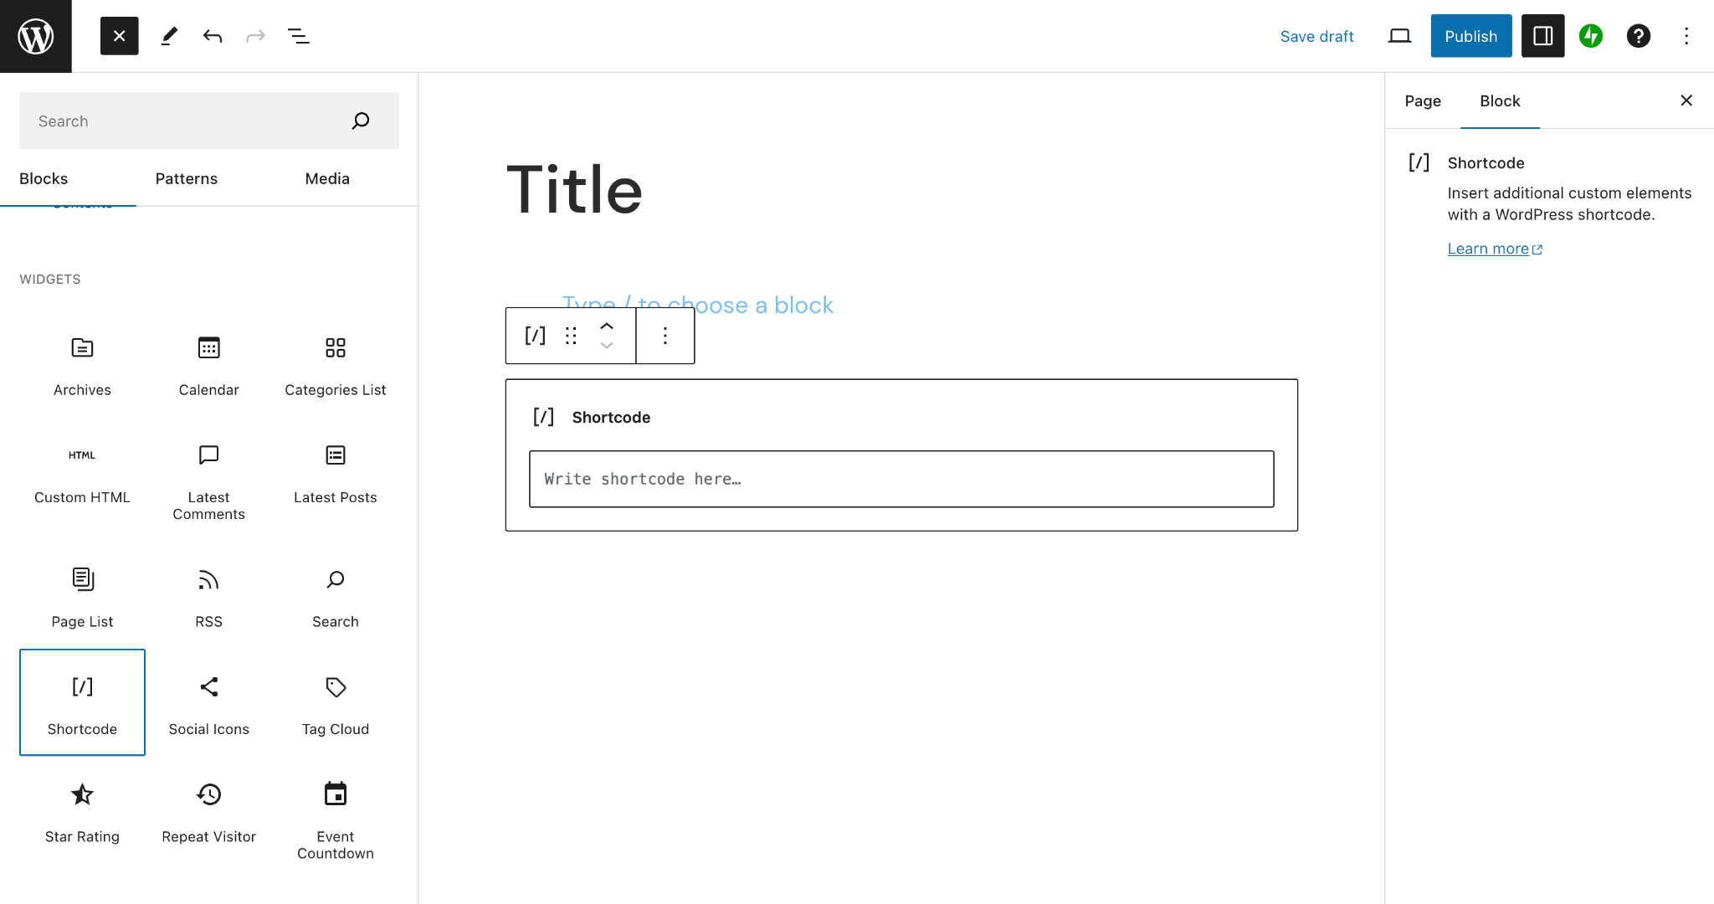Image resolution: width=1714 pixels, height=904 pixels.
Task: Switch to the Patterns library tab
Action: [x=186, y=178]
